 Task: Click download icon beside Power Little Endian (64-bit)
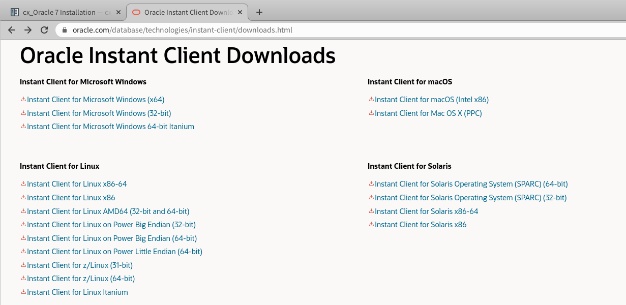click(23, 251)
